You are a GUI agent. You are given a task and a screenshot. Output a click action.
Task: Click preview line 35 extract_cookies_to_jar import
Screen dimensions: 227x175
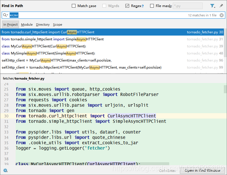(x=77, y=143)
